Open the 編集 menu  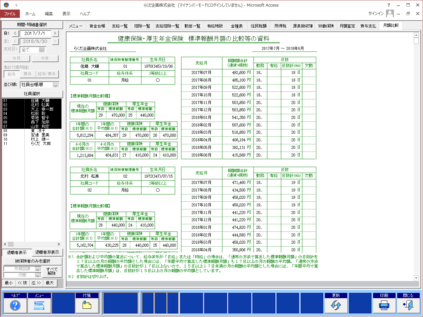click(x=49, y=14)
